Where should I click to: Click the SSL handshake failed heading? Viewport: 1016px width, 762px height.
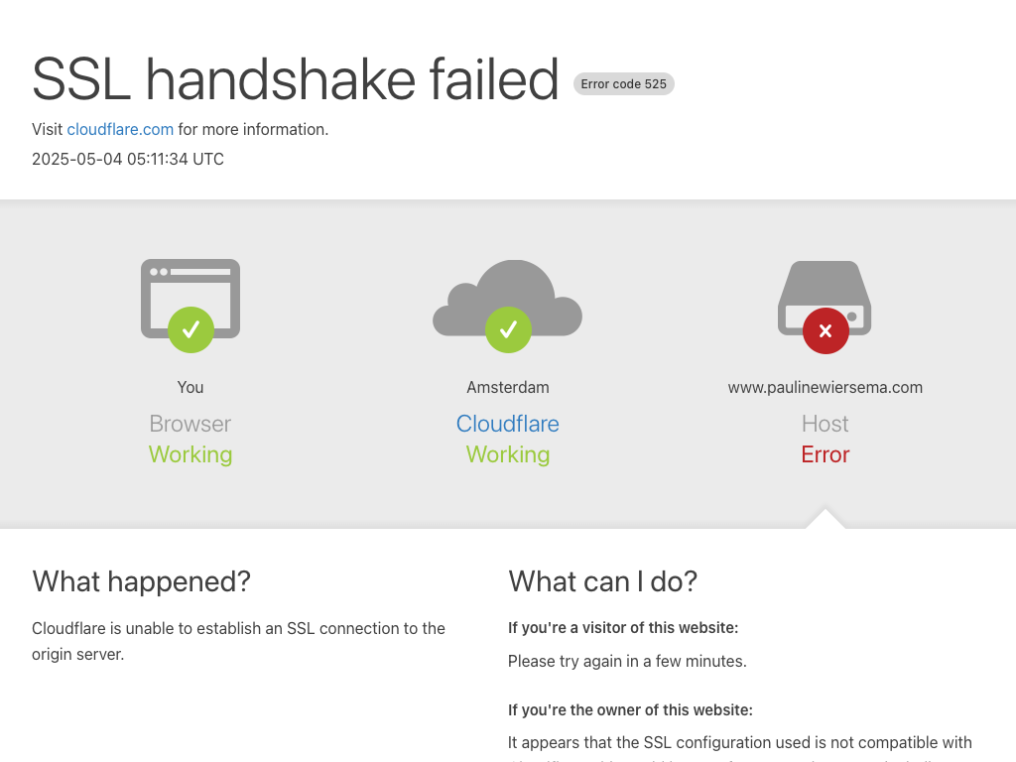coord(296,79)
